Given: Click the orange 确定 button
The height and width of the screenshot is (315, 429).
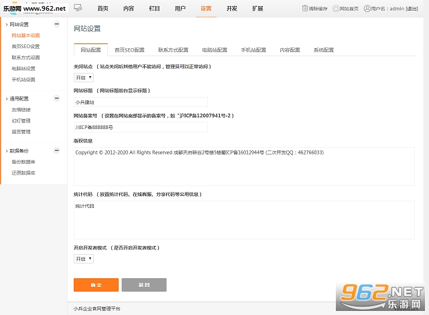Looking at the screenshot, I should [x=96, y=285].
